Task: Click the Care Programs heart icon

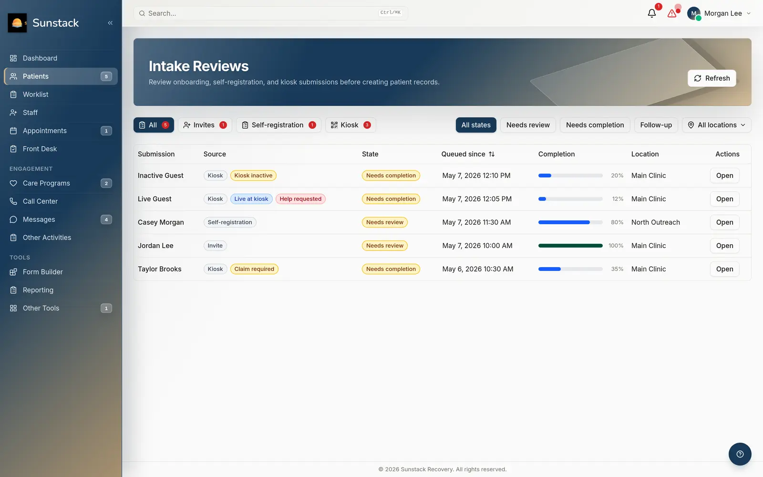Action: 13,183
